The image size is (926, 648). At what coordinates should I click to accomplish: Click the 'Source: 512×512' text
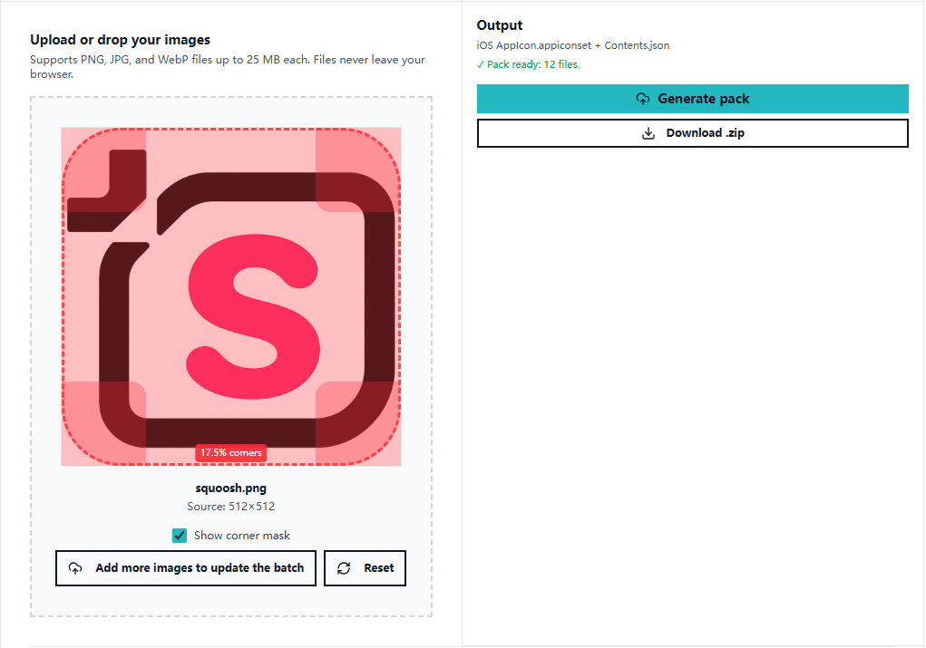231,507
